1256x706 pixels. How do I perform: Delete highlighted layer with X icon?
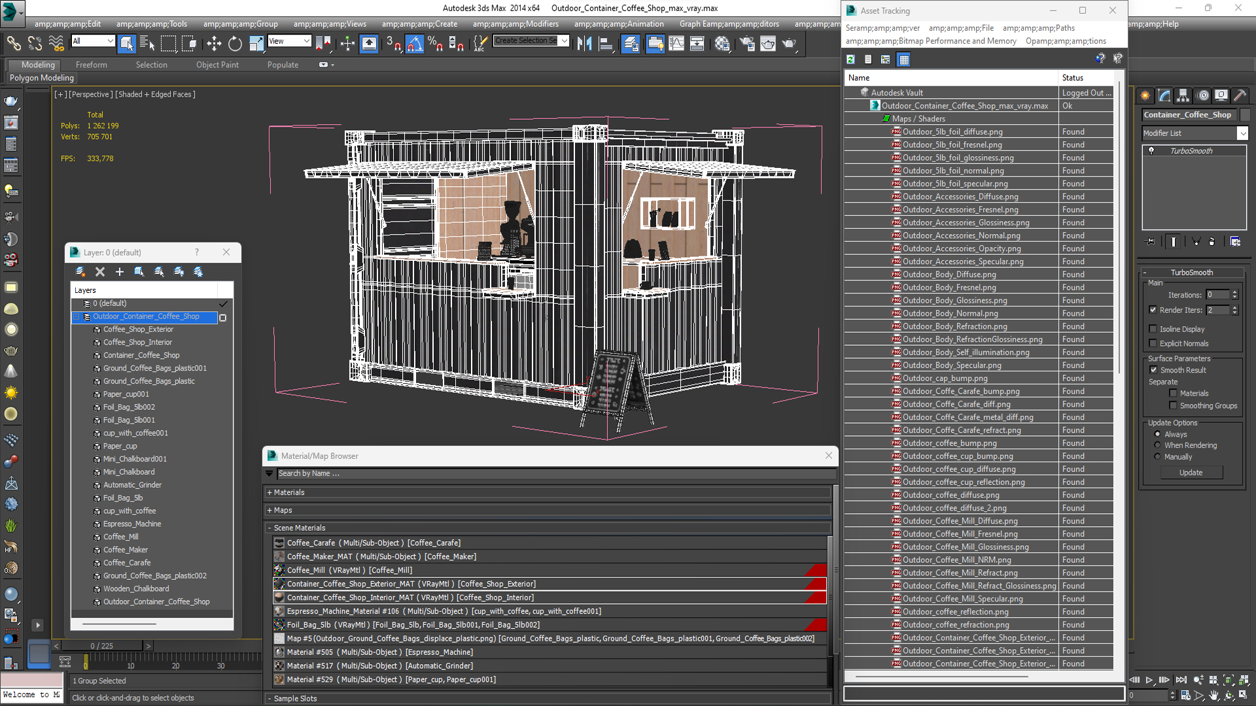click(x=100, y=271)
